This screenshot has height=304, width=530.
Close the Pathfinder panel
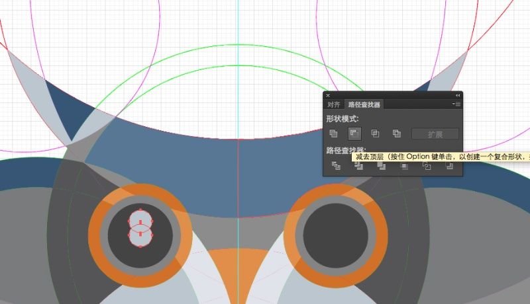[328, 95]
